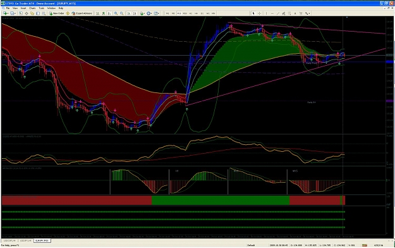Click the High price status field

[311, 245]
